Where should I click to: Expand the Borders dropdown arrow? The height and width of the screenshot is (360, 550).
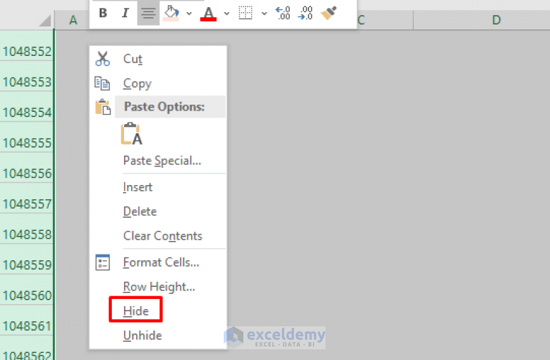[x=264, y=14]
